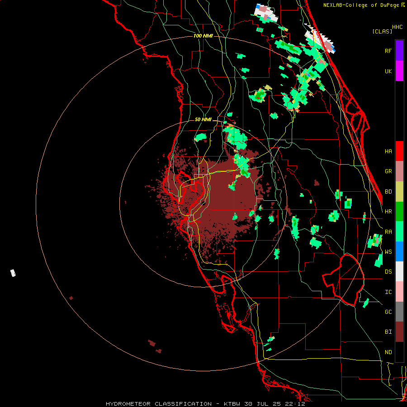
Task: Click the [CLAS] units label
Action: pyautogui.click(x=382, y=31)
